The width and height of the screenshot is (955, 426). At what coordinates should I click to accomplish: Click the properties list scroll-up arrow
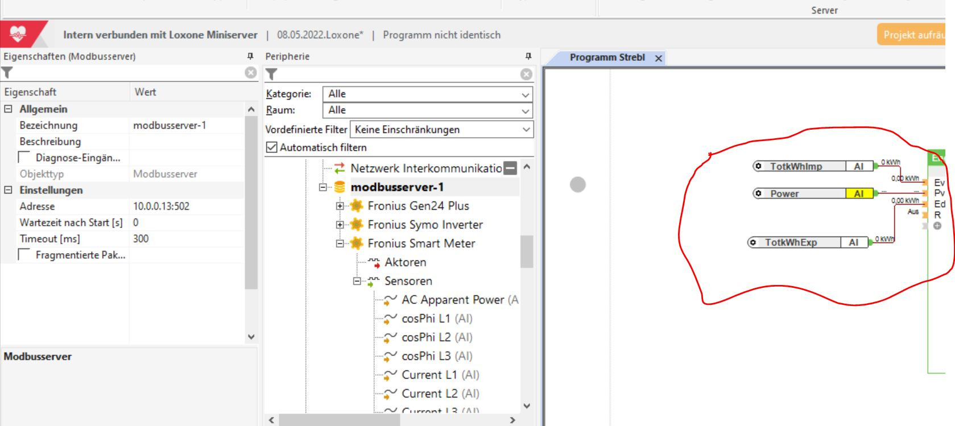click(251, 109)
